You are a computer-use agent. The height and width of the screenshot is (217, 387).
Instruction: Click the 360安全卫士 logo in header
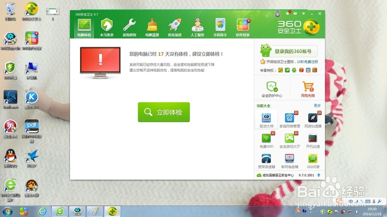pyautogui.click(x=298, y=27)
